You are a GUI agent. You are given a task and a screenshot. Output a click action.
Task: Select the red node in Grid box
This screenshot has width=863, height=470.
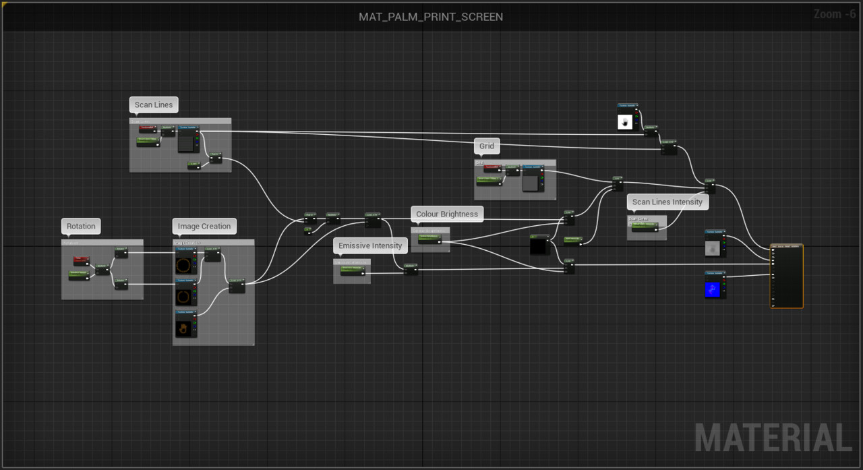click(493, 168)
